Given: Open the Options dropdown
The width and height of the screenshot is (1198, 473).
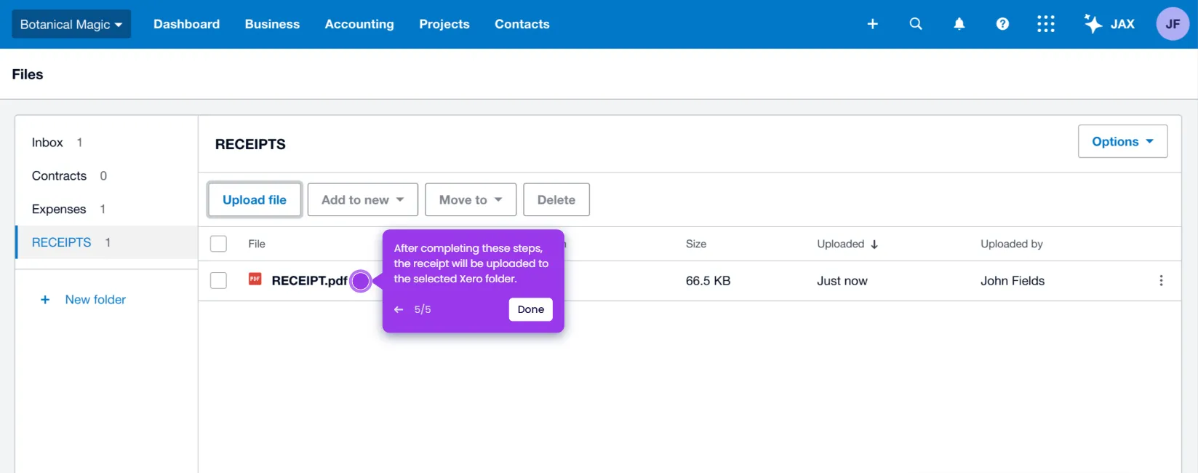Looking at the screenshot, I should (1122, 141).
